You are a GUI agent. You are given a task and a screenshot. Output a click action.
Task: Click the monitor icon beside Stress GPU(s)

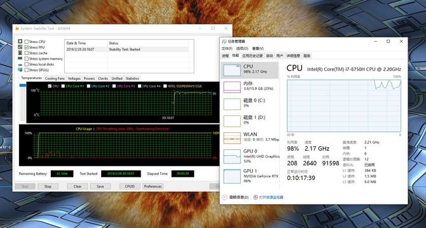point(20,70)
